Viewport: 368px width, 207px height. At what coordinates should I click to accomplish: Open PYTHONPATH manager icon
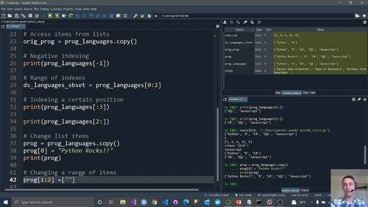(142, 16)
